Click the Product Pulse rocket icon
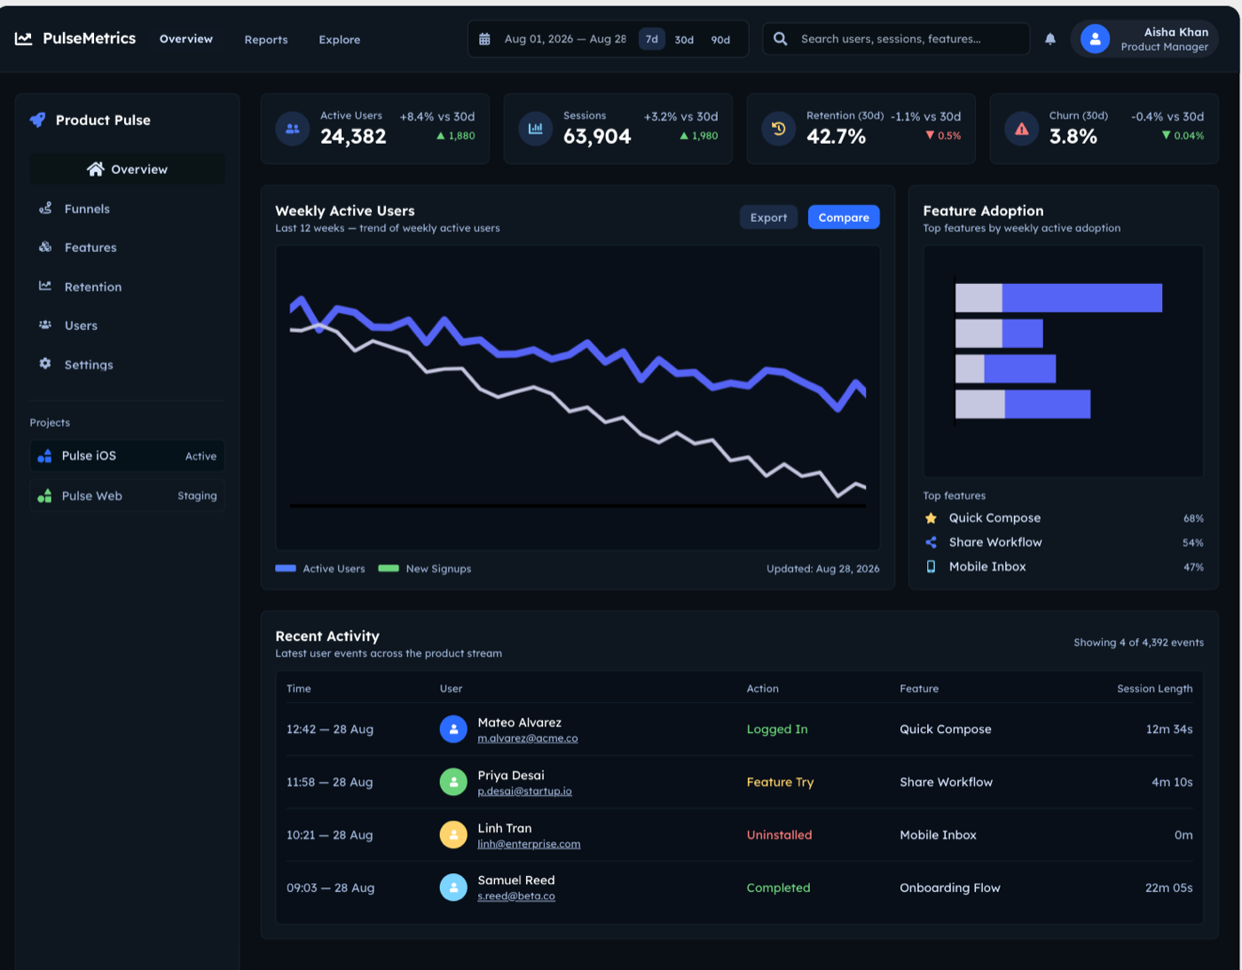The width and height of the screenshot is (1242, 970). (37, 120)
